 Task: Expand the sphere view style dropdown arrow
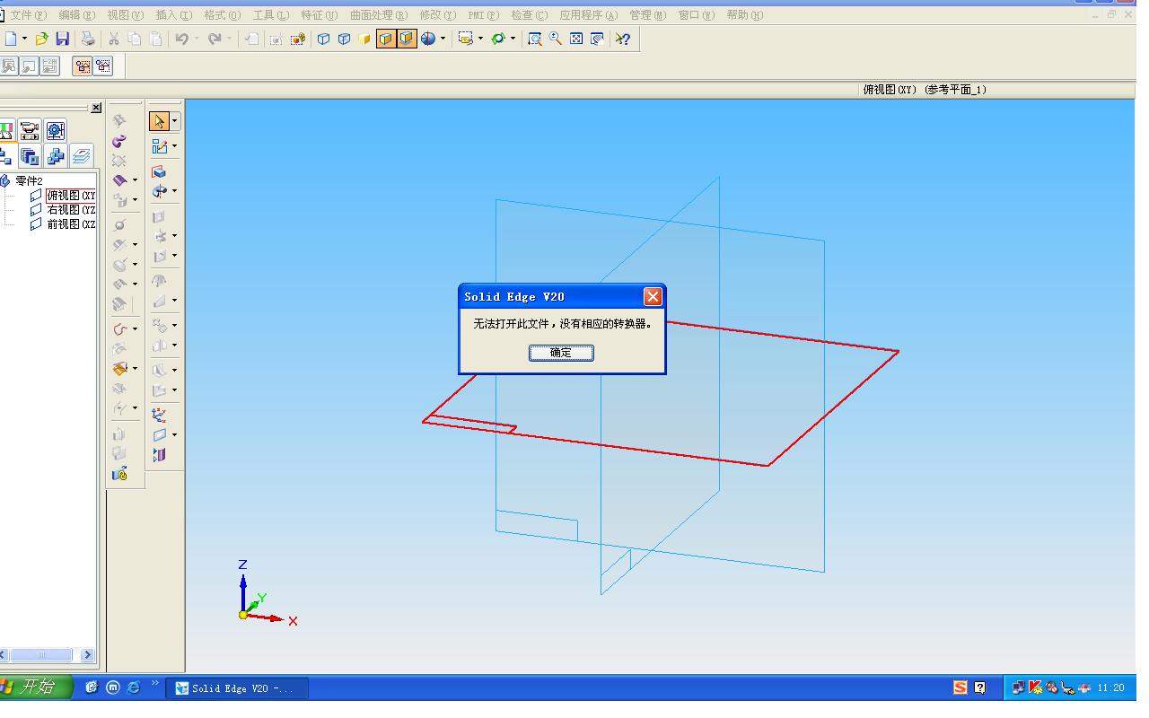click(443, 39)
